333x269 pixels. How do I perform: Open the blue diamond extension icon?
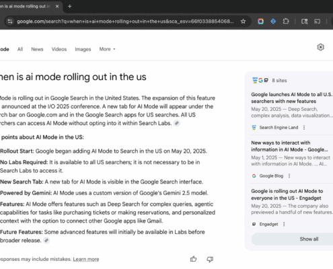[x=273, y=22]
